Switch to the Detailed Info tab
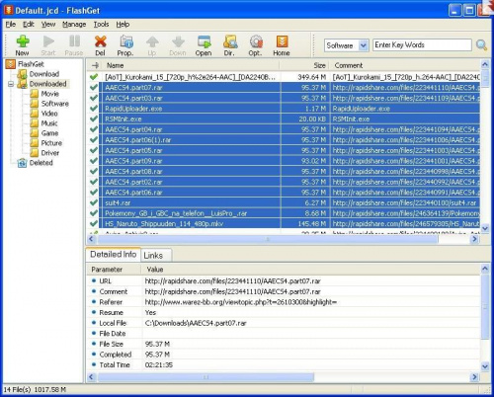This screenshot has width=494, height=397. point(114,255)
